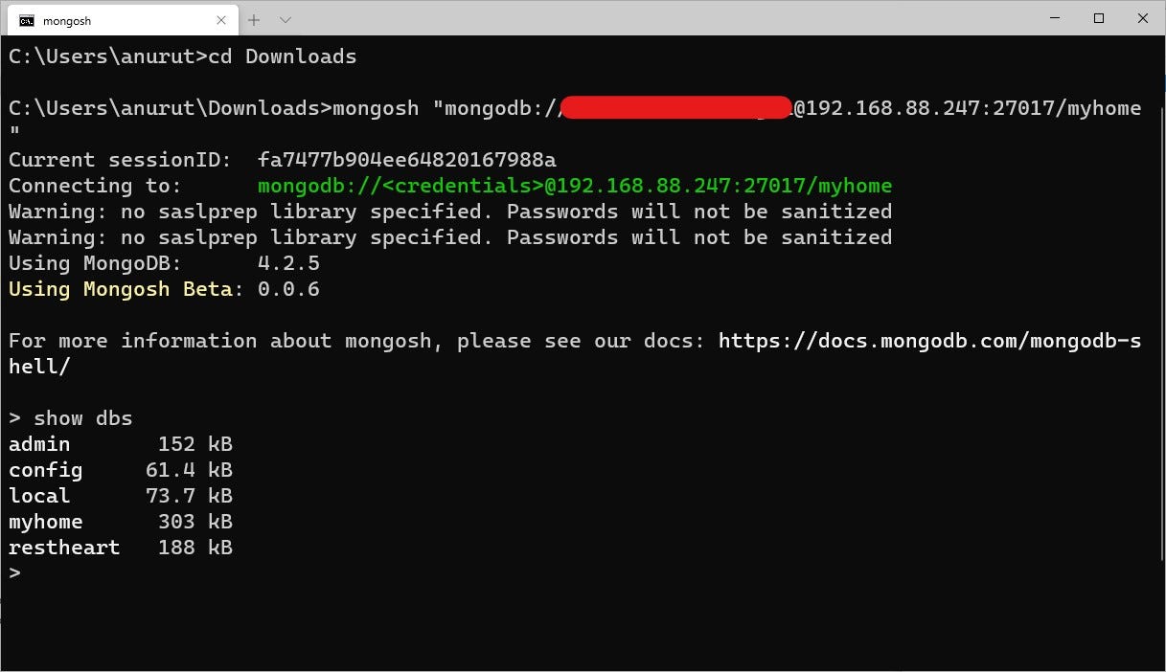Select the myhome database entry
The image size is (1166, 672).
(45, 521)
